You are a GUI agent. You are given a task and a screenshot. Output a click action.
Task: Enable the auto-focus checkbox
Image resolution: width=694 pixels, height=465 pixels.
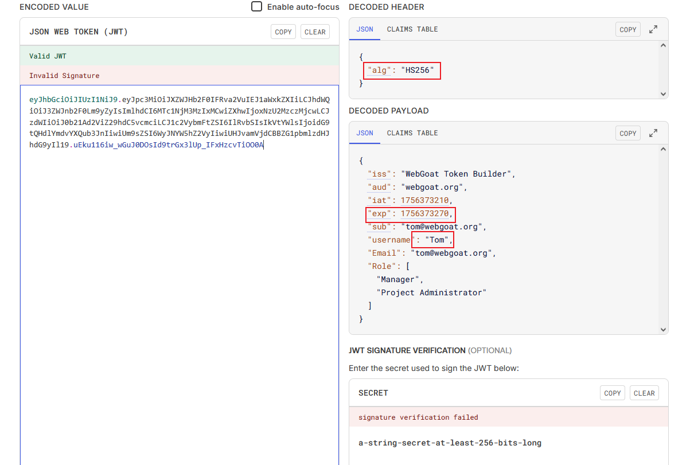[x=257, y=7]
